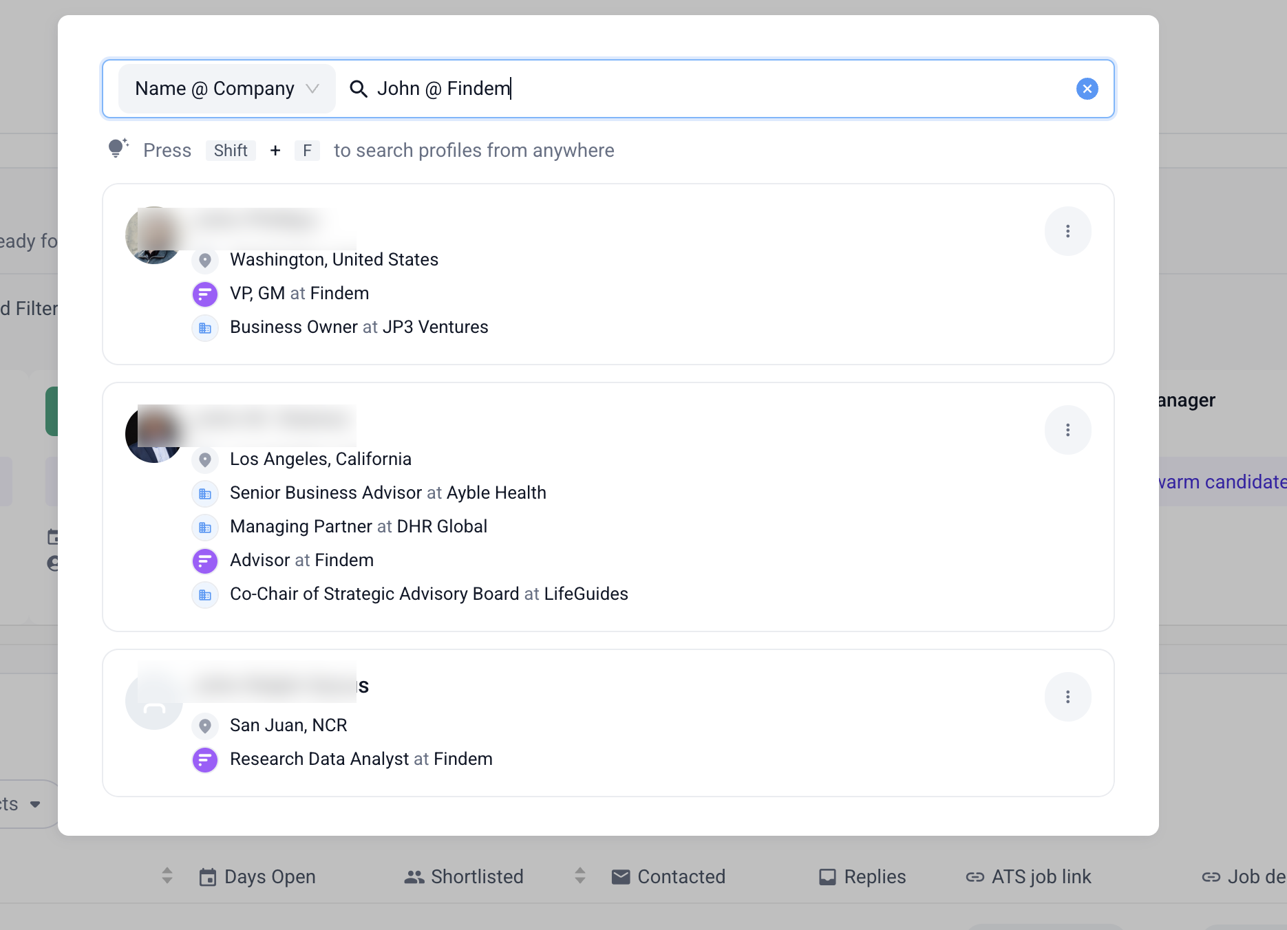This screenshot has width=1287, height=930.
Task: Click the placeholder avatar of the San Juan profile
Action: pos(153,701)
